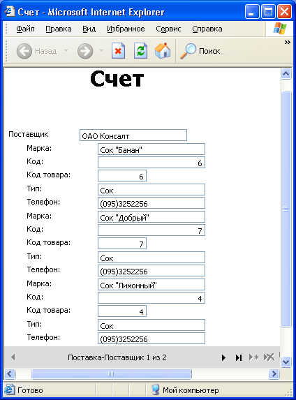
Task: Expand toolbar overflow chevron
Action: click(x=288, y=43)
